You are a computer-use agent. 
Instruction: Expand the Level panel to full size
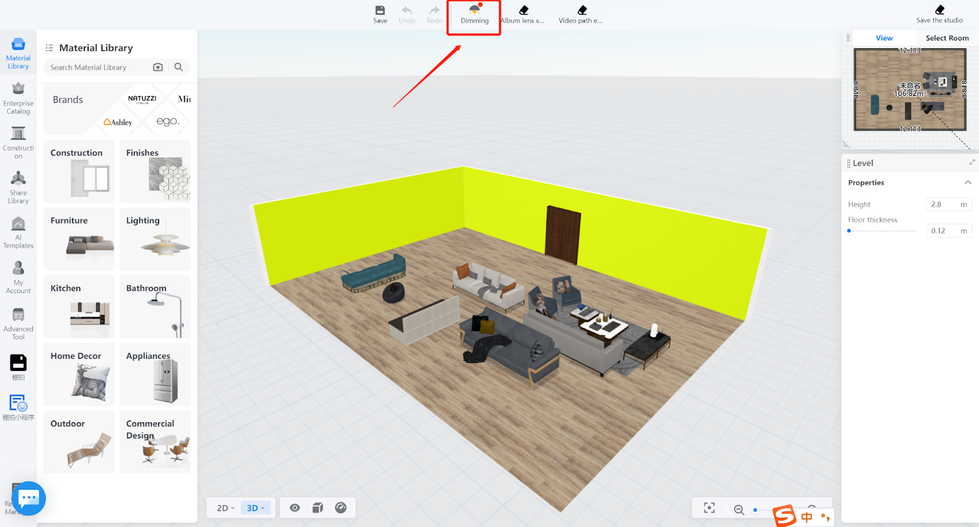coord(972,162)
